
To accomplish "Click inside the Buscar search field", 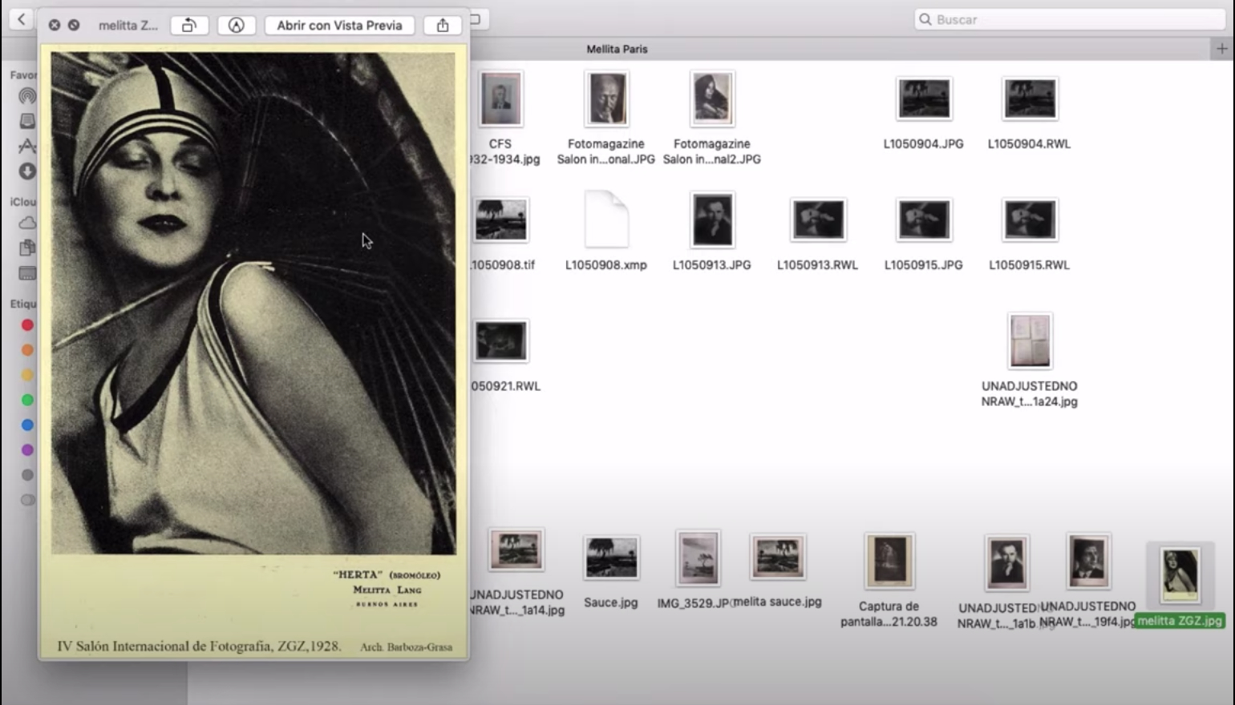I will [1043, 18].
